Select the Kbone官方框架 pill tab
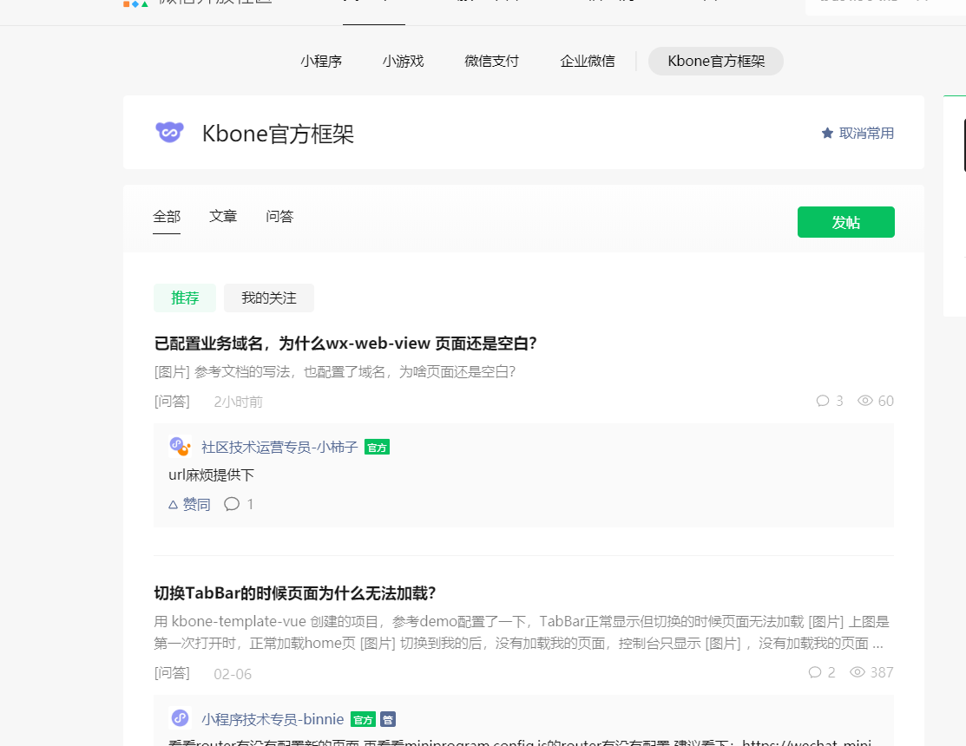This screenshot has height=746, width=966. (x=716, y=61)
